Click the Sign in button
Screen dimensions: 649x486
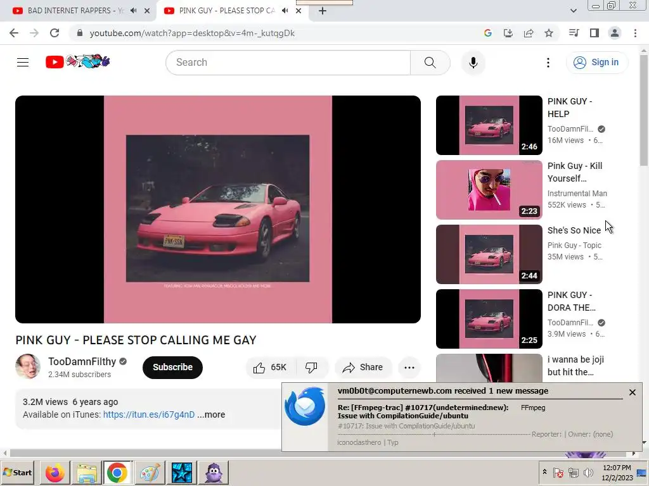point(597,63)
